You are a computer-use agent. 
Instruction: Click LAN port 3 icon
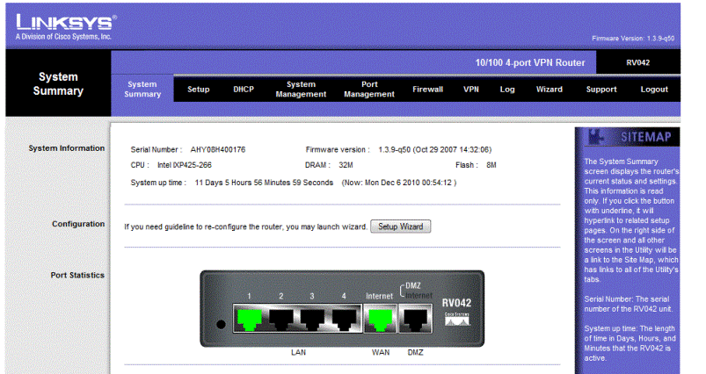312,319
